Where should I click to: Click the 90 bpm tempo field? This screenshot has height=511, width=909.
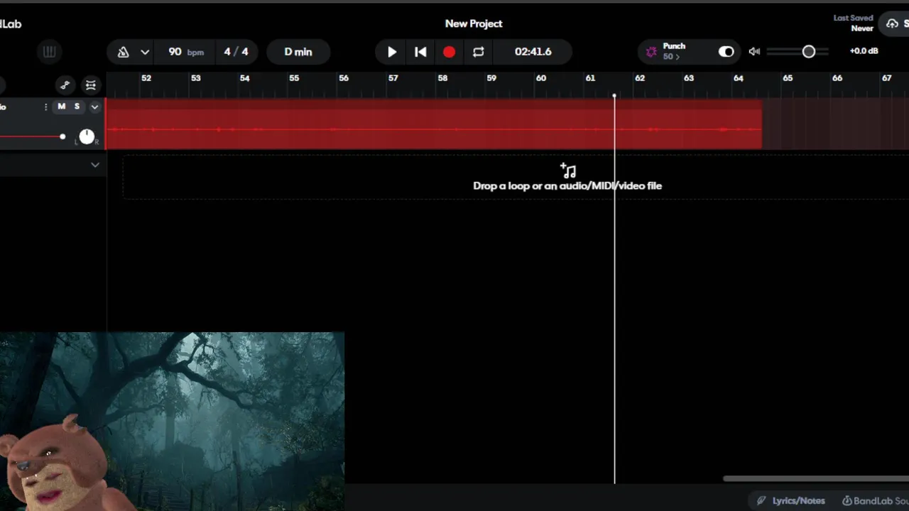[186, 52]
